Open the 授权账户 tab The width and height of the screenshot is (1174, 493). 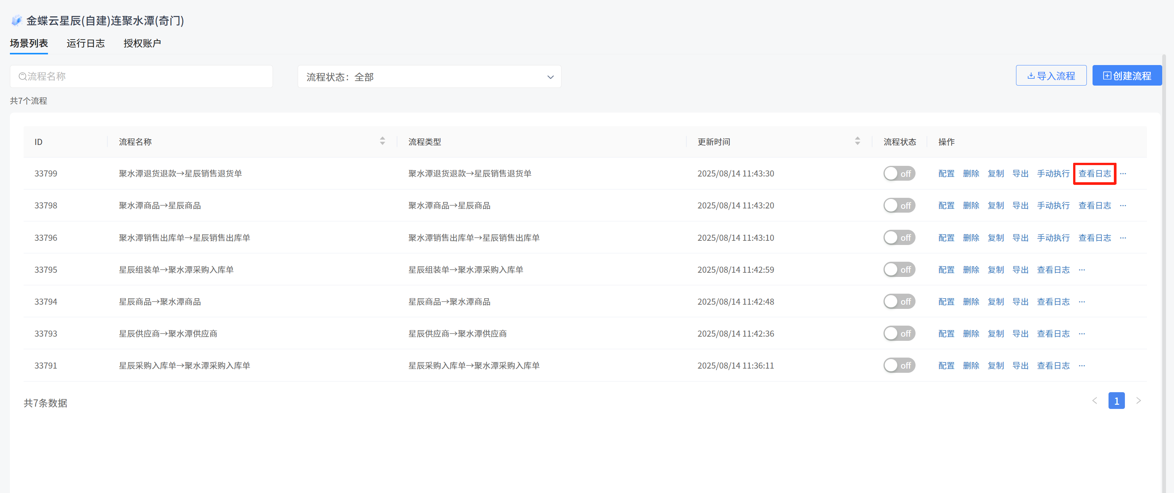[142, 43]
